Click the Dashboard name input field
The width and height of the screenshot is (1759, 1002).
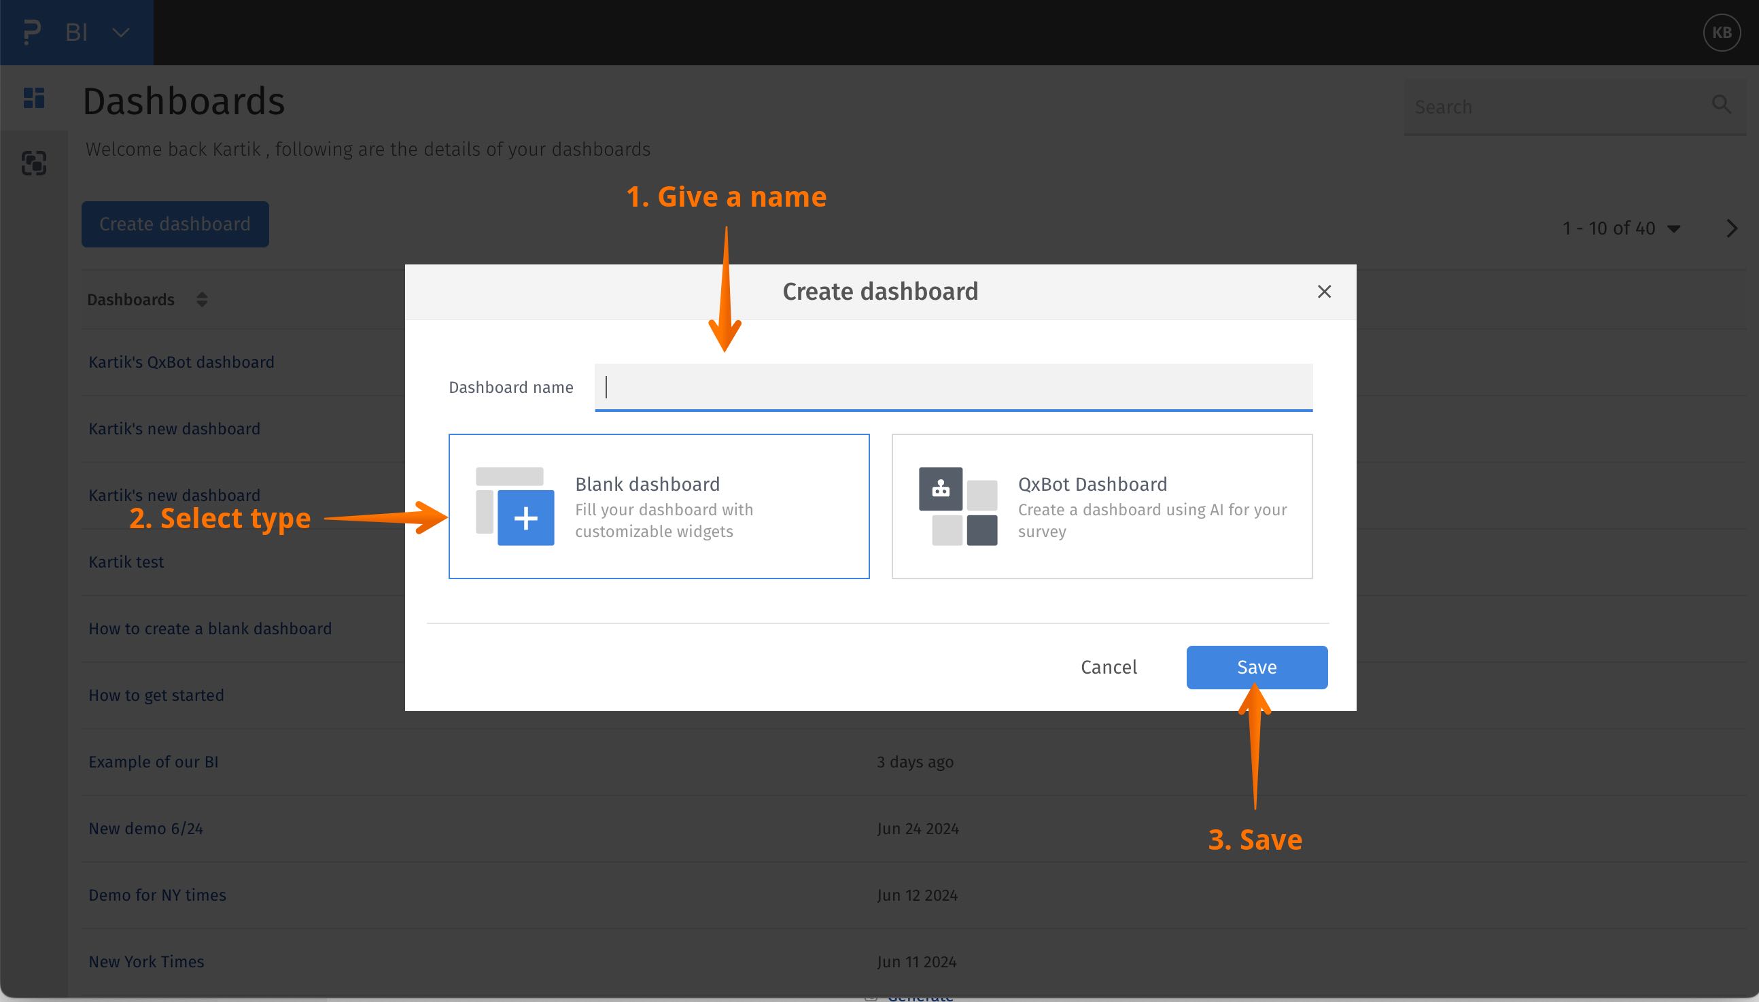(953, 387)
